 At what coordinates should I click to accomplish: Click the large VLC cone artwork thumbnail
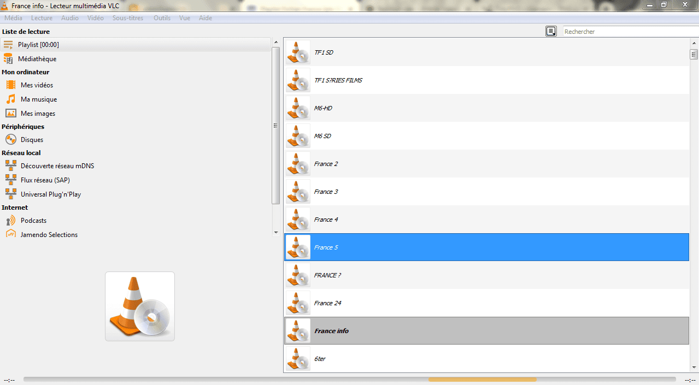click(140, 306)
